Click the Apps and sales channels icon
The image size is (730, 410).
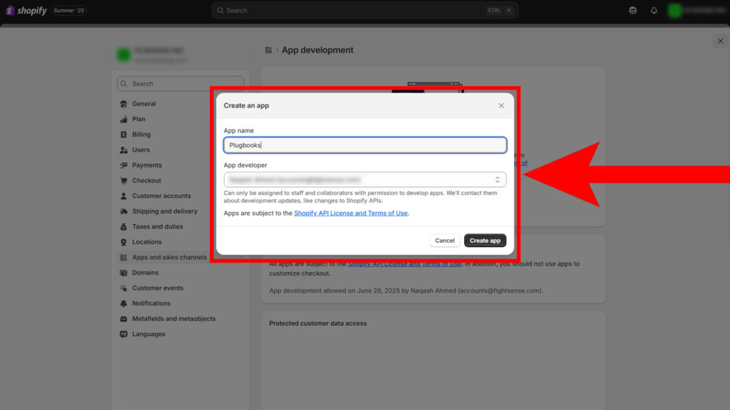pyautogui.click(x=123, y=257)
